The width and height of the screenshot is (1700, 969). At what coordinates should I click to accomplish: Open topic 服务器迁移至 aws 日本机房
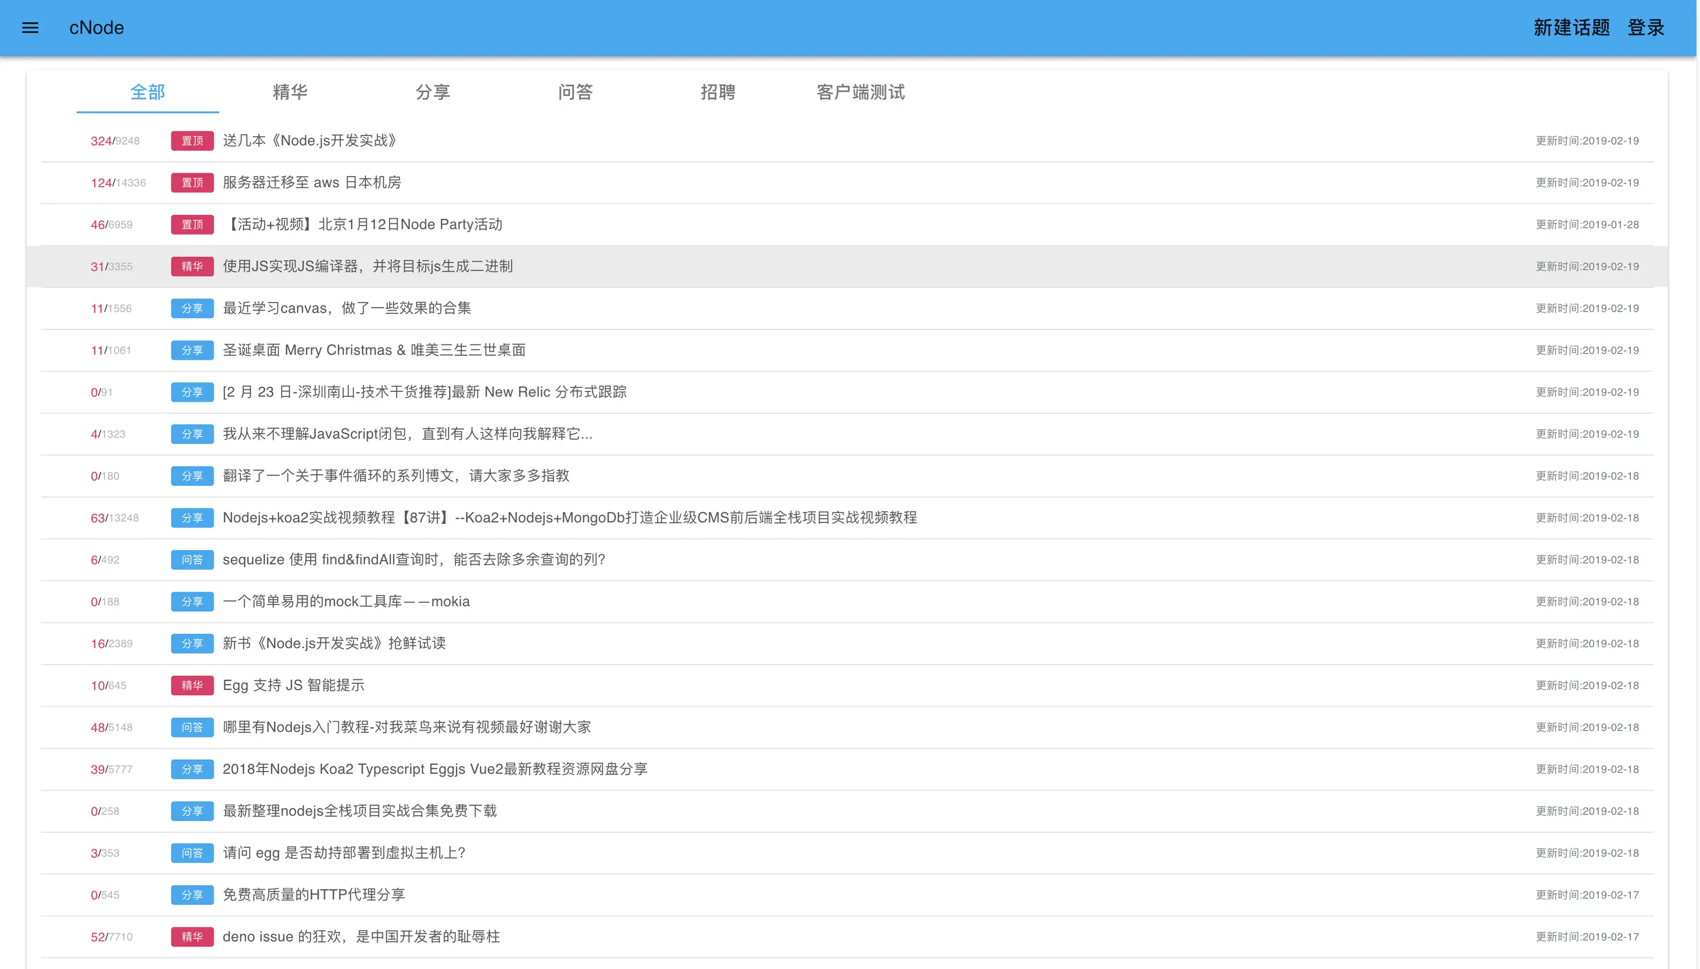click(311, 182)
